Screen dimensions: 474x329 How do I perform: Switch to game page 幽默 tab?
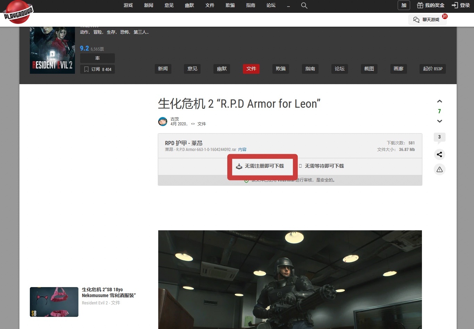222,69
